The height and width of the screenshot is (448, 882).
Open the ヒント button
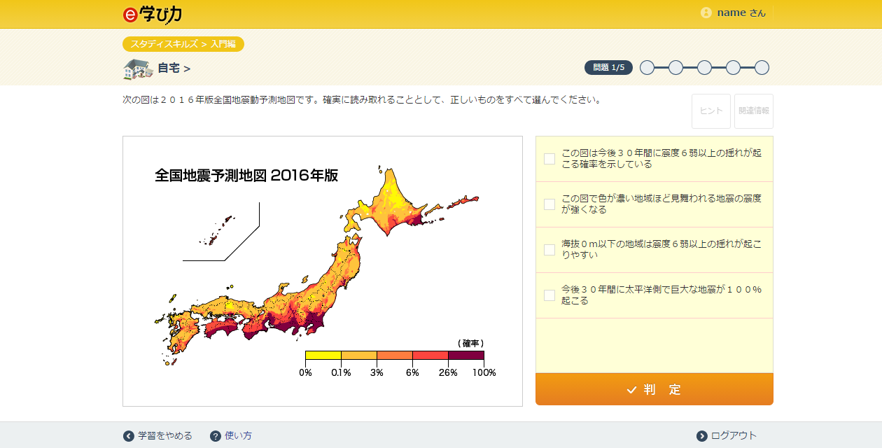click(710, 111)
